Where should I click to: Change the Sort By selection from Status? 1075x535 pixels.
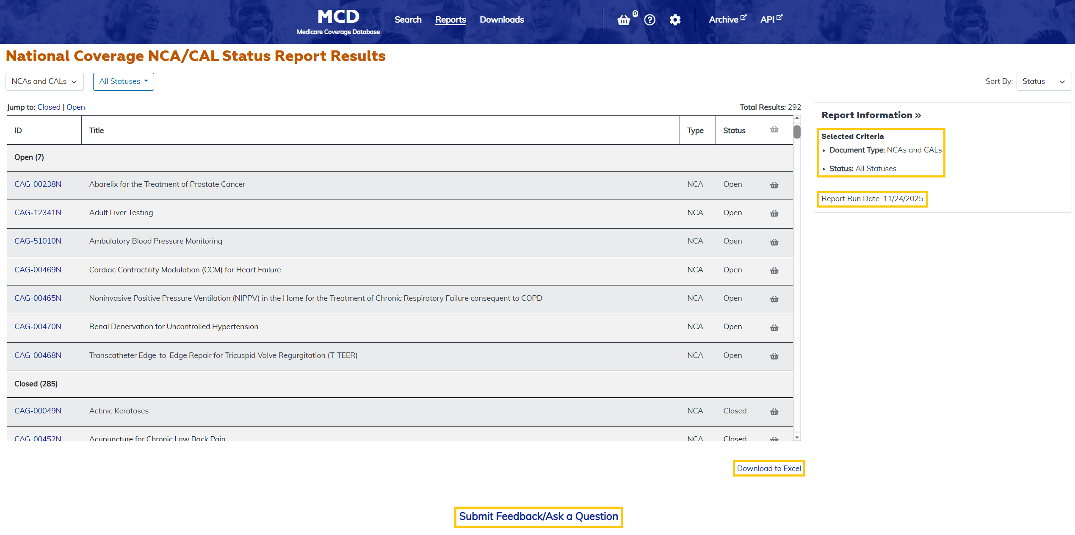pos(1043,81)
